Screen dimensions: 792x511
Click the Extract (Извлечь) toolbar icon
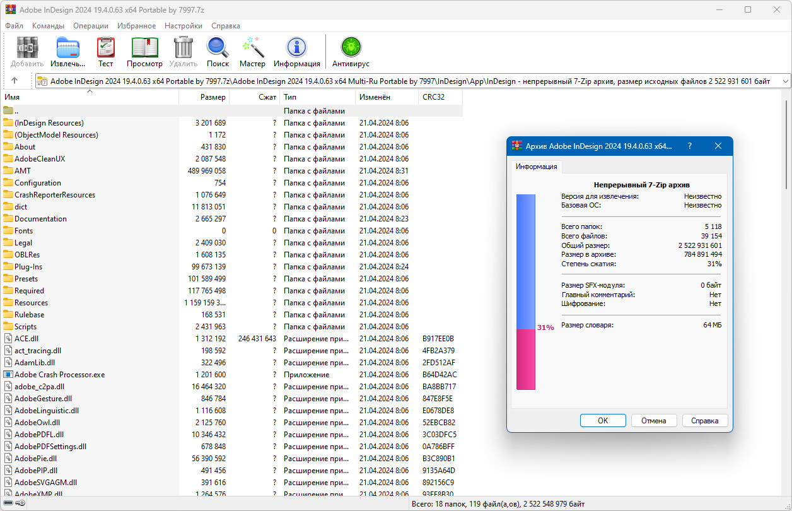(68, 51)
